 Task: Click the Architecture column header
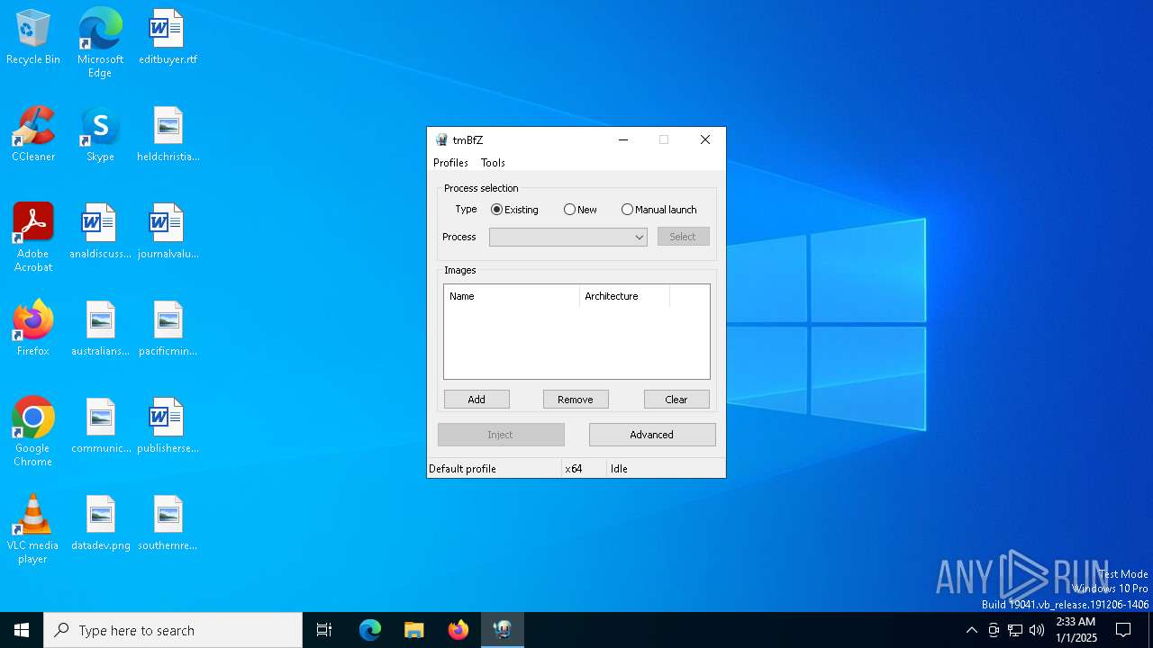pyautogui.click(x=624, y=296)
